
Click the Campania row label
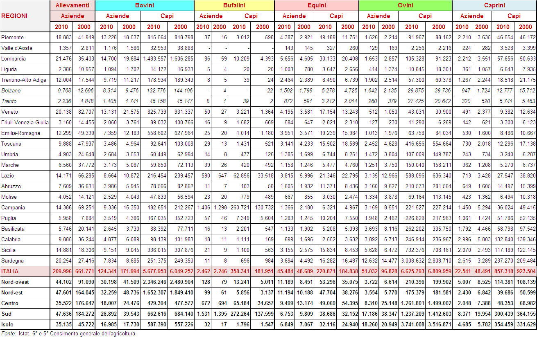pos(13,208)
